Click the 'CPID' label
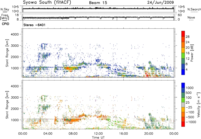Screen dimensions: 201x139 (x=6, y=24)
